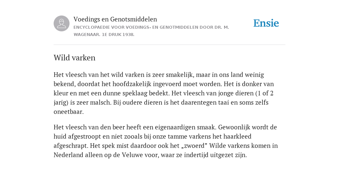
Task: Click the word 'oneetbaar.' ending the first paragraph
Action: [x=69, y=112]
